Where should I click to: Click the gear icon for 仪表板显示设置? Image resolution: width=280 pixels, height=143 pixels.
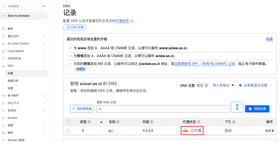[x=240, y=85]
